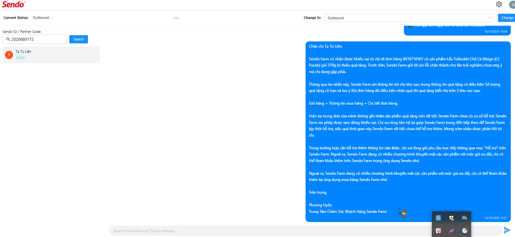515x237 pixels.
Task: Open the Intel graphics tray icon
Action: tap(438, 218)
